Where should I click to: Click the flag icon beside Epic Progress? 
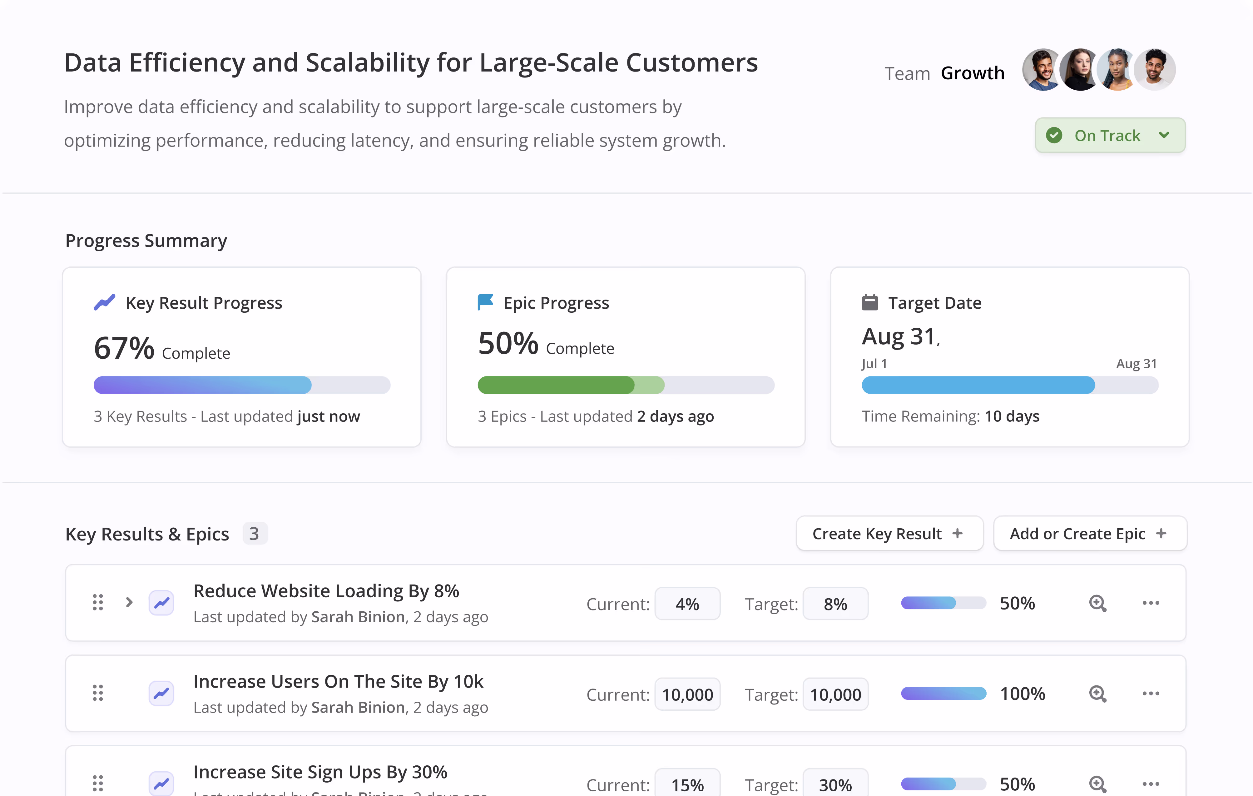485,302
